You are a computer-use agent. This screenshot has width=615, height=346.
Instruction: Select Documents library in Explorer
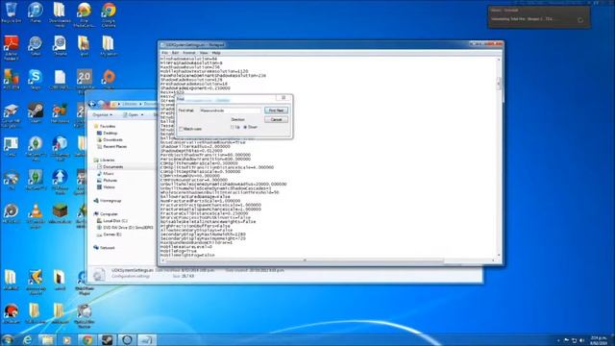pyautogui.click(x=112, y=167)
